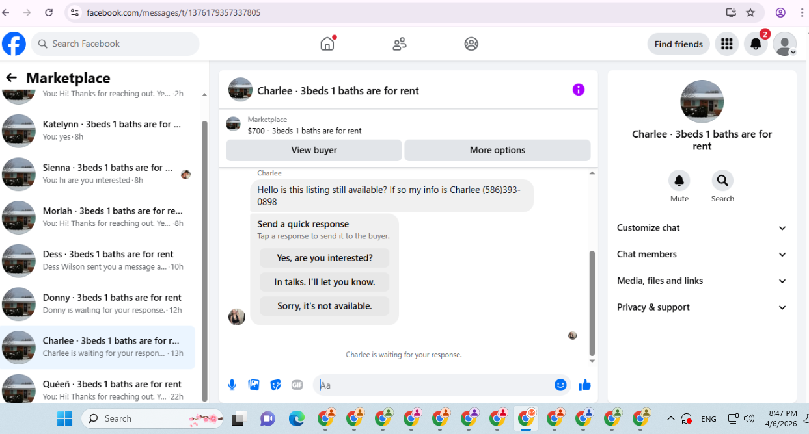The width and height of the screenshot is (809, 434).
Task: Open the Sienna conversation
Action: point(98,174)
